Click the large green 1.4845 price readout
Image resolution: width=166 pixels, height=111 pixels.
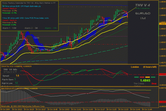pyautogui.click(x=145, y=81)
